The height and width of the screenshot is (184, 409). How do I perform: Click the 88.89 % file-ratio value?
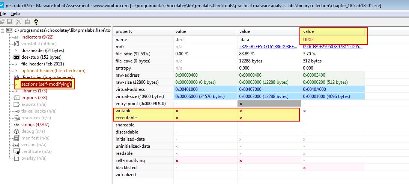[x=247, y=54]
